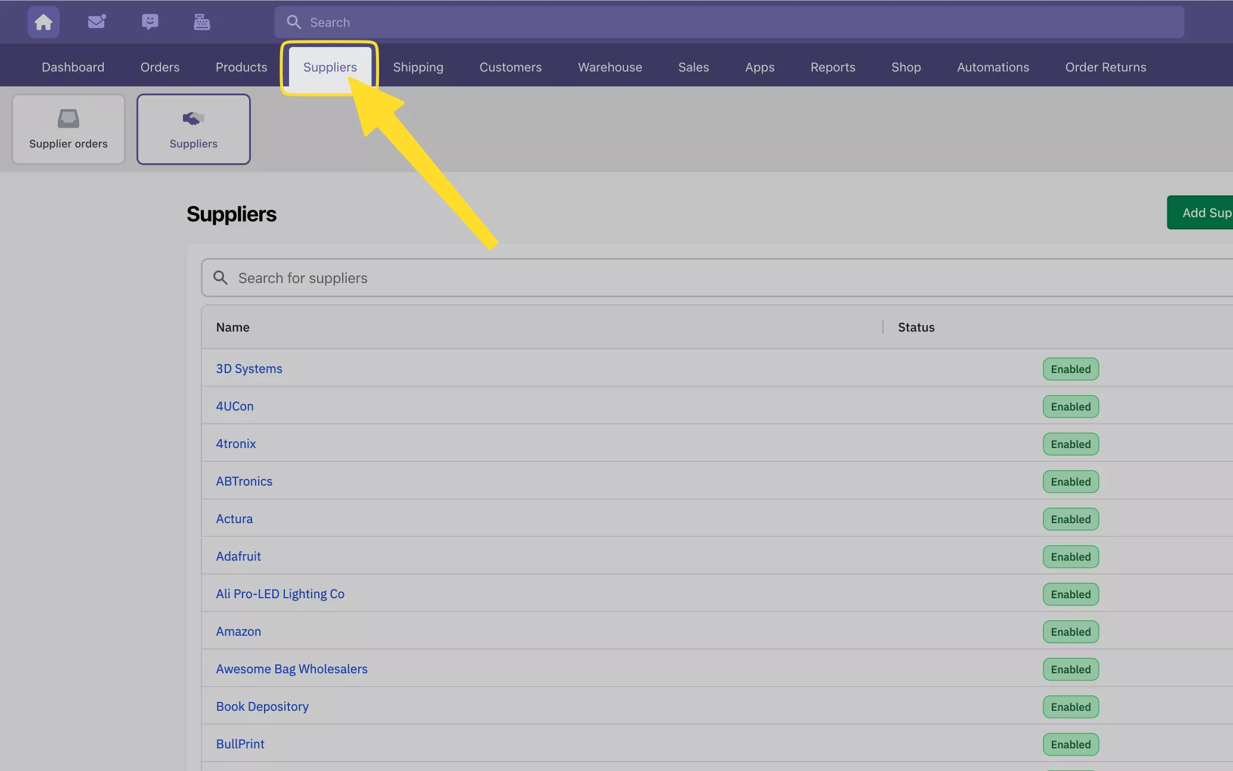Click Enabled badge for ABTronics
Viewport: 1233px width, 771px height.
pyautogui.click(x=1070, y=481)
